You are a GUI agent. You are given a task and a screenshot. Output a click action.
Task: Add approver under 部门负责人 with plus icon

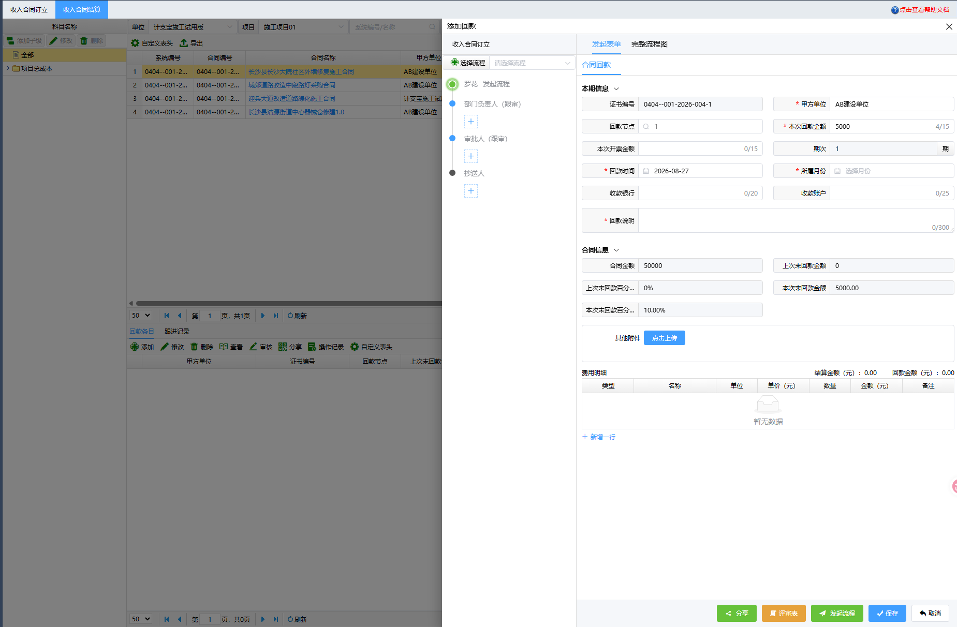(471, 122)
